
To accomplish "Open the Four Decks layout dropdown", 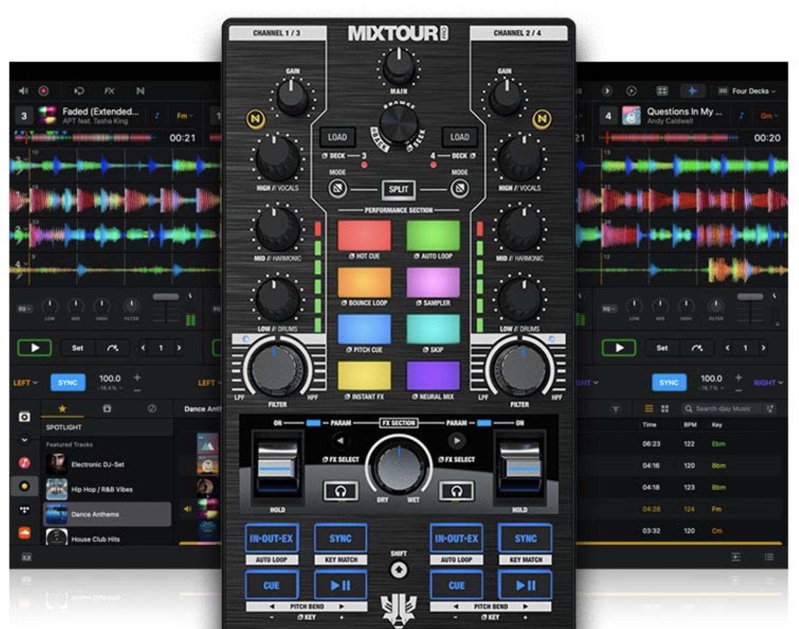I will [x=749, y=91].
